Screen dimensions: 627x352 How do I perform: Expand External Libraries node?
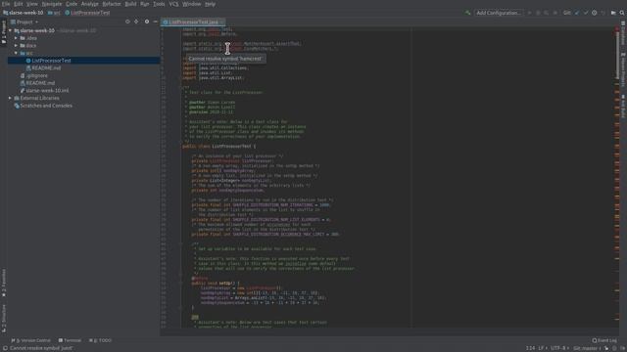pos(11,98)
